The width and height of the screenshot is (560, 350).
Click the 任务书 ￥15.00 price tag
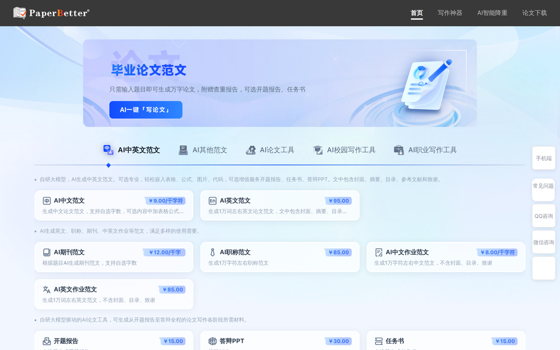point(505,341)
